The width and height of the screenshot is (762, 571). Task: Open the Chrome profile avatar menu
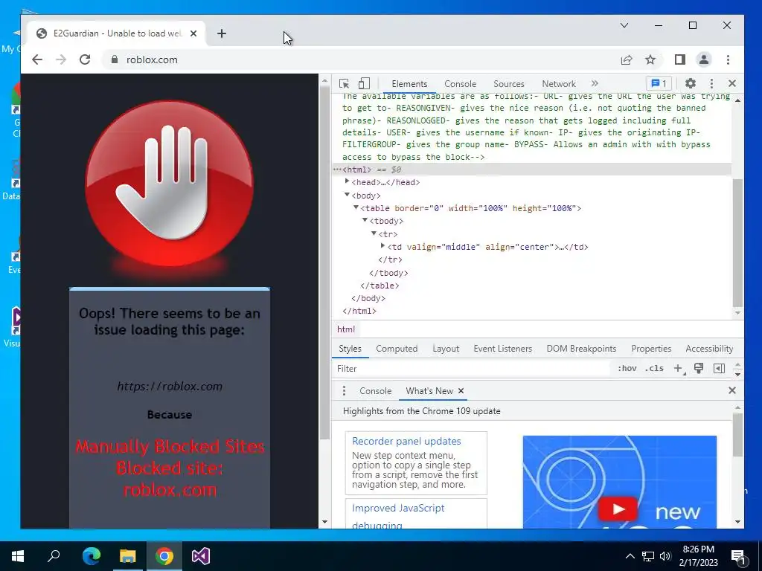[704, 59]
